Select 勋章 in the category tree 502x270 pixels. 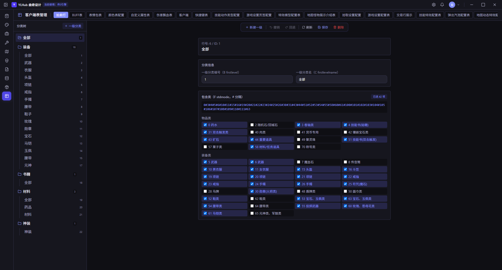click(53, 129)
